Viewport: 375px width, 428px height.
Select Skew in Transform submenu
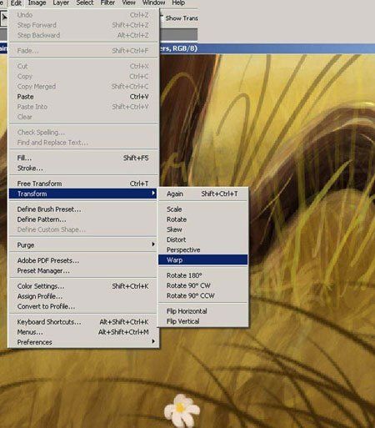click(x=202, y=229)
